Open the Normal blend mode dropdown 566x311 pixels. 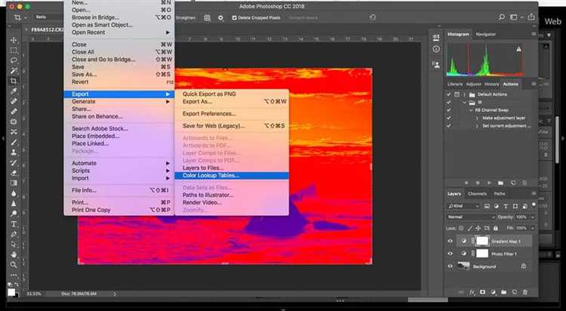tap(468, 216)
